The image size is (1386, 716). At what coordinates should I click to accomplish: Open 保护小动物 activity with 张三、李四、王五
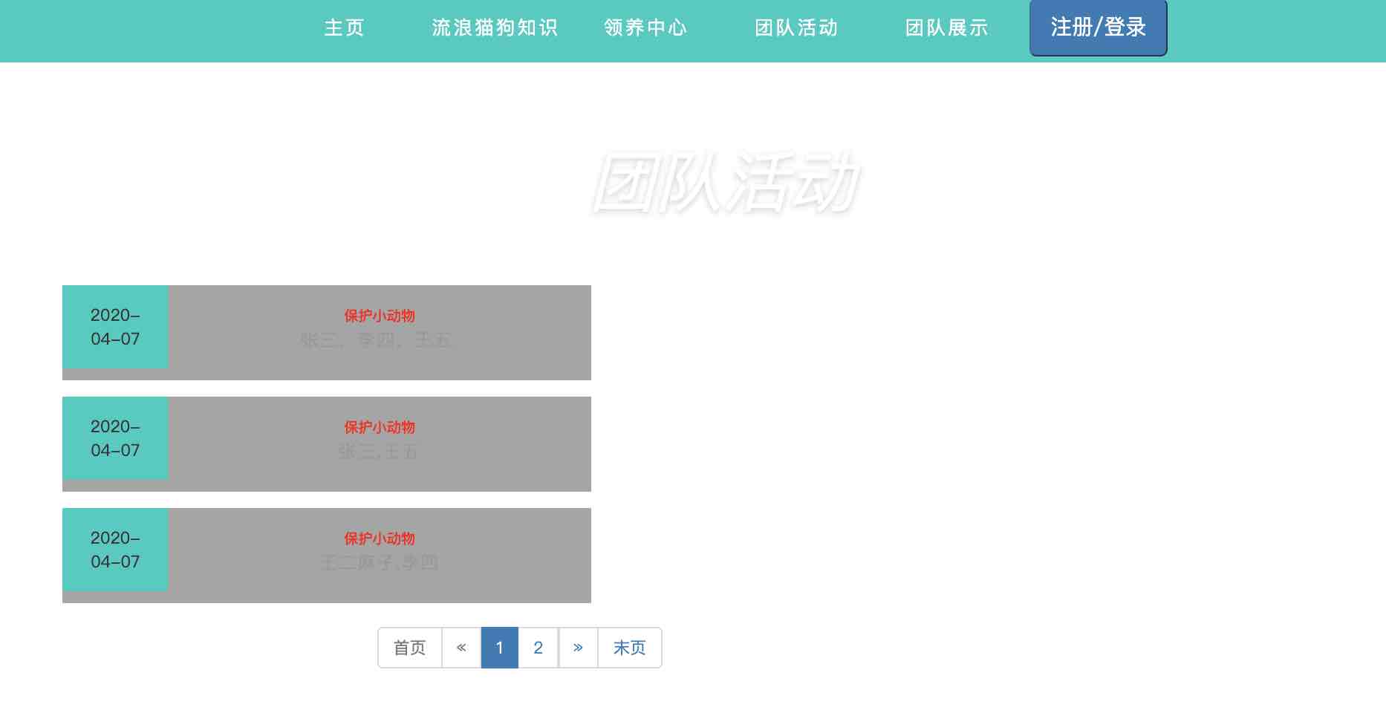380,316
